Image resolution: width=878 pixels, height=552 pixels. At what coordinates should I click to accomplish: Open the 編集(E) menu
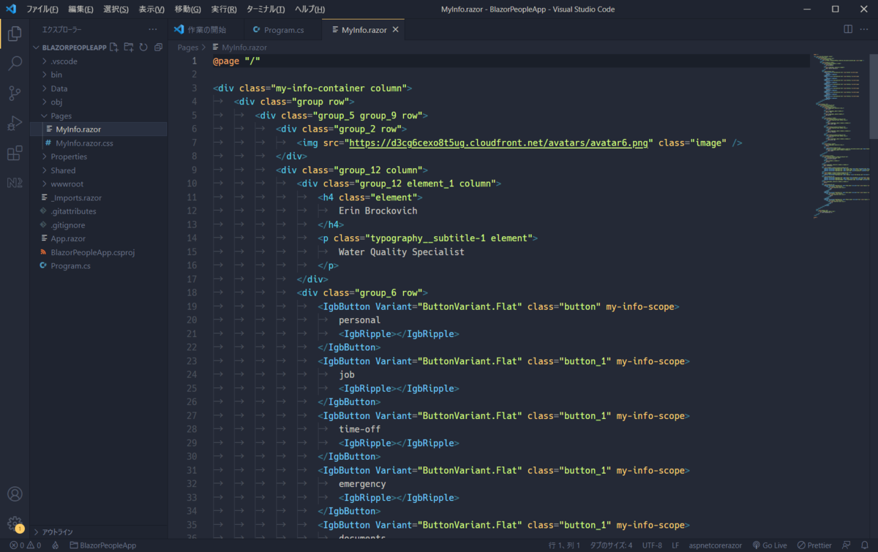80,10
